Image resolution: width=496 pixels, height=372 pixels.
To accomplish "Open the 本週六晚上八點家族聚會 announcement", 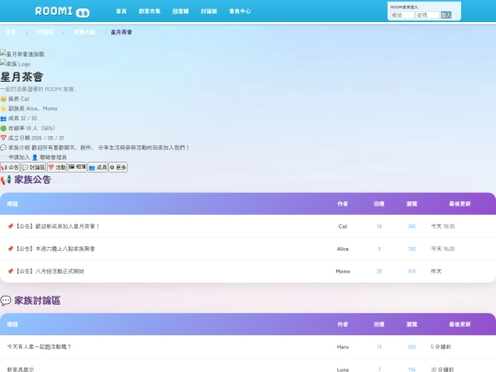I will pyautogui.click(x=55, y=249).
